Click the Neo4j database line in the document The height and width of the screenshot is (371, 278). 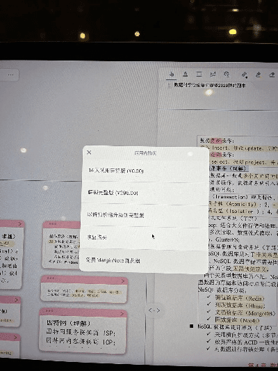coord(237,320)
